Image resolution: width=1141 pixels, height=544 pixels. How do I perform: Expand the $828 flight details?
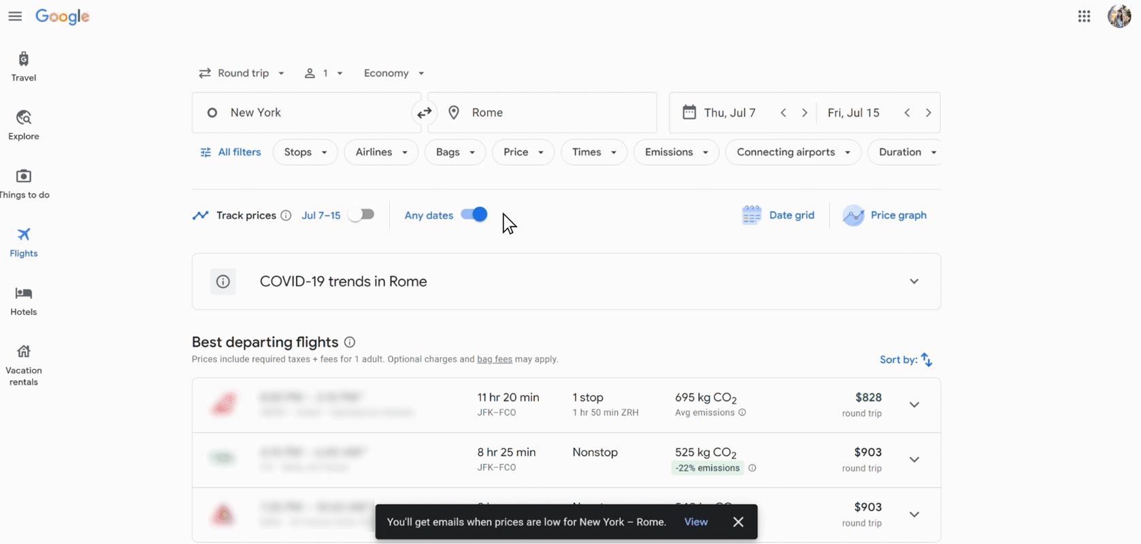coord(914,405)
